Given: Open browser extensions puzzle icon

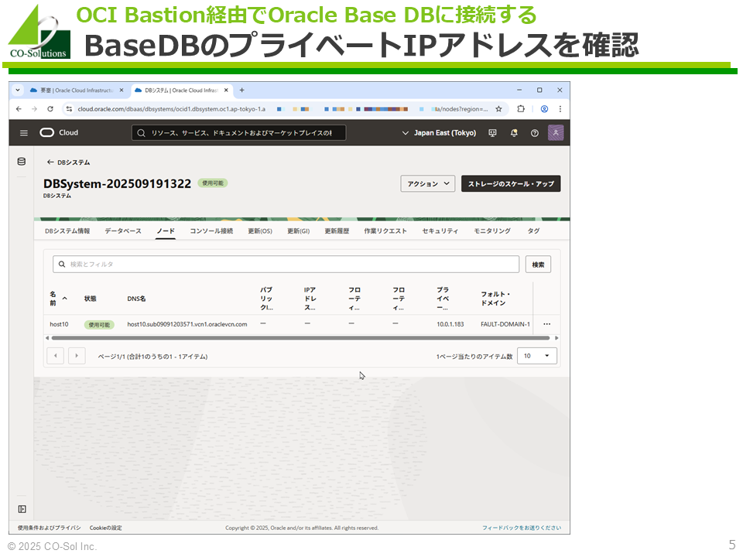Looking at the screenshot, I should 521,108.
